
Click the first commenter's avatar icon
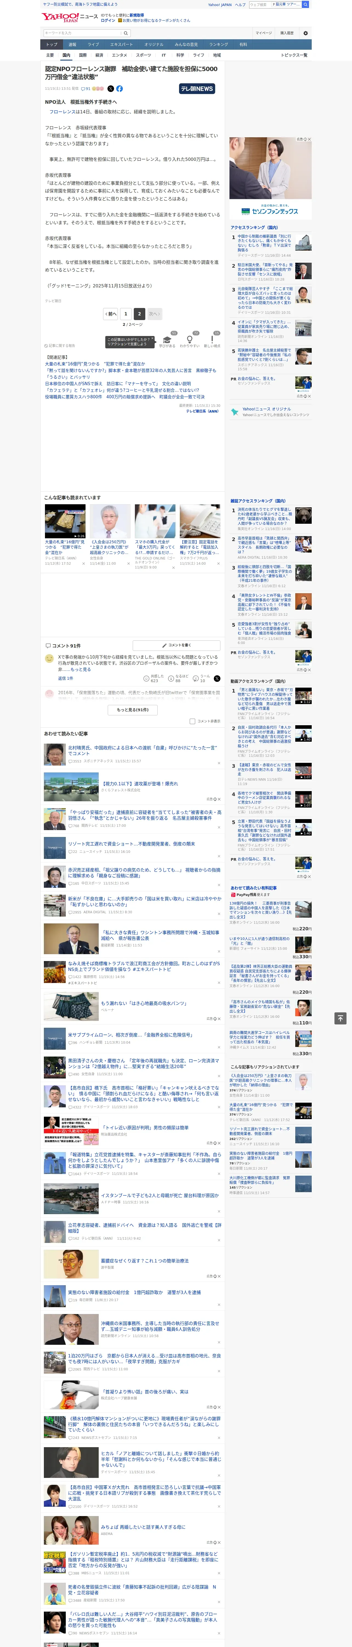(x=49, y=658)
